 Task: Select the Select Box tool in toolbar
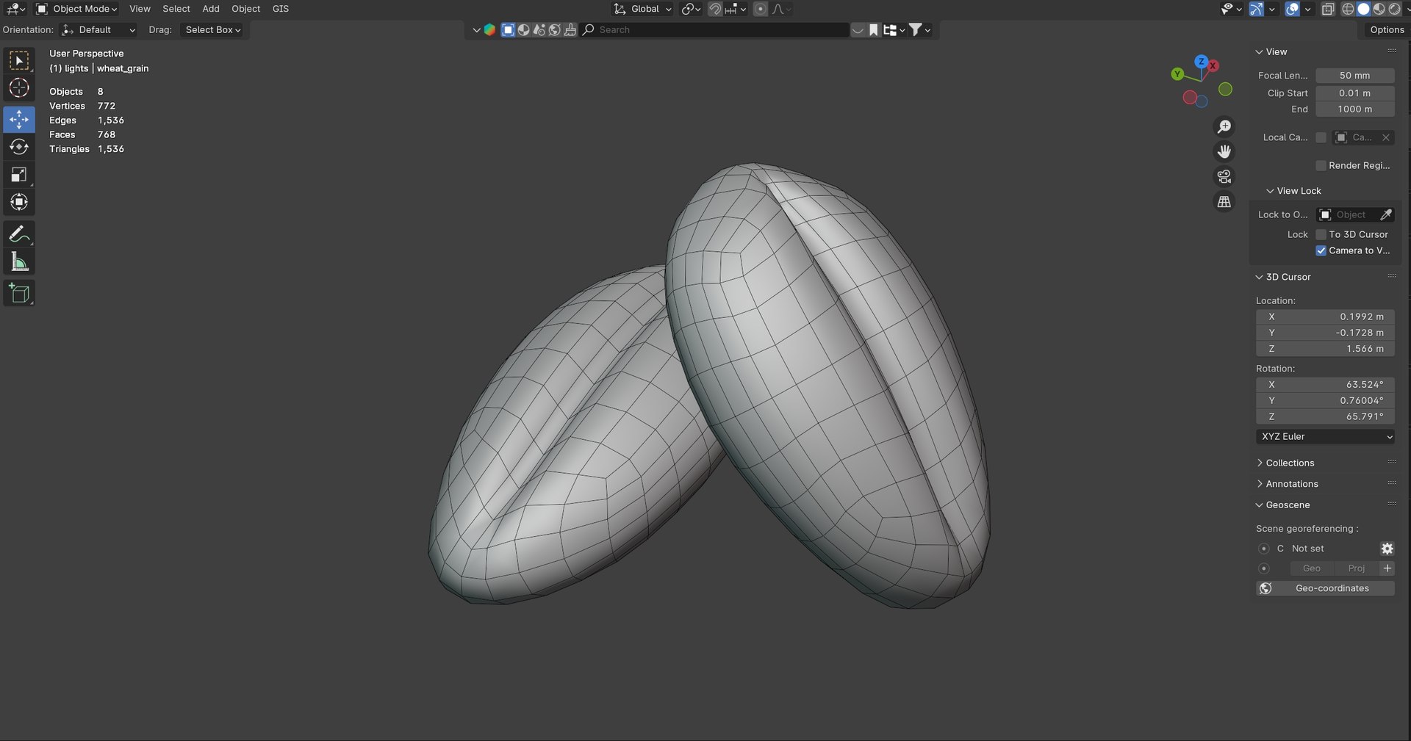coord(19,61)
